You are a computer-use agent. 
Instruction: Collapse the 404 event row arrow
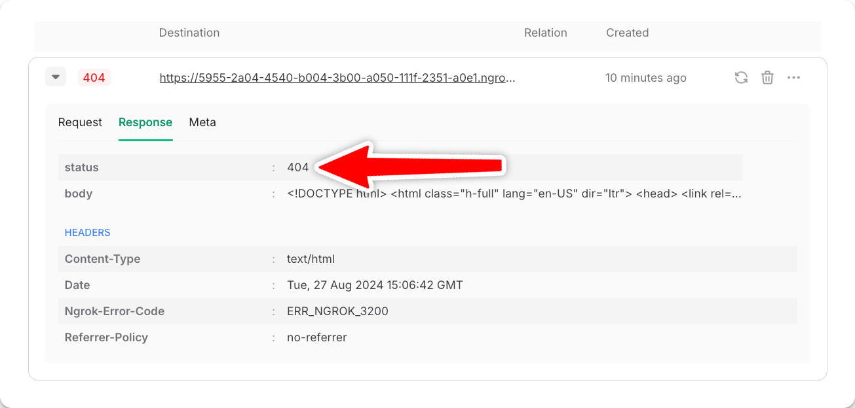(56, 77)
